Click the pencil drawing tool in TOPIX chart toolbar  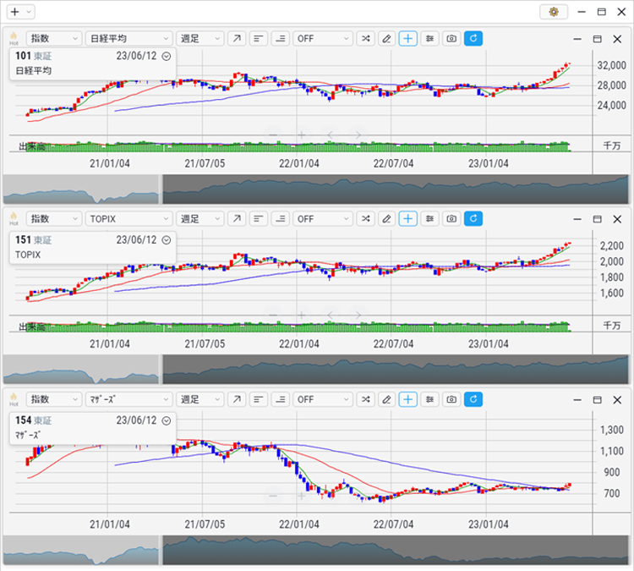(386, 219)
